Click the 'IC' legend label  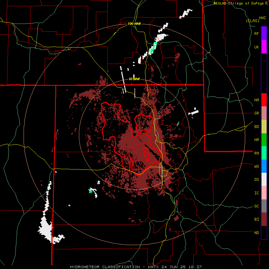point(256,193)
